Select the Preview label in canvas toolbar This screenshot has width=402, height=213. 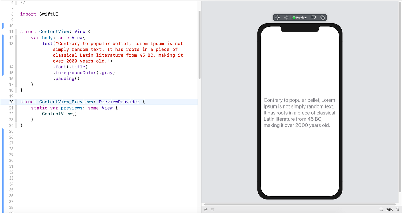coord(301,17)
